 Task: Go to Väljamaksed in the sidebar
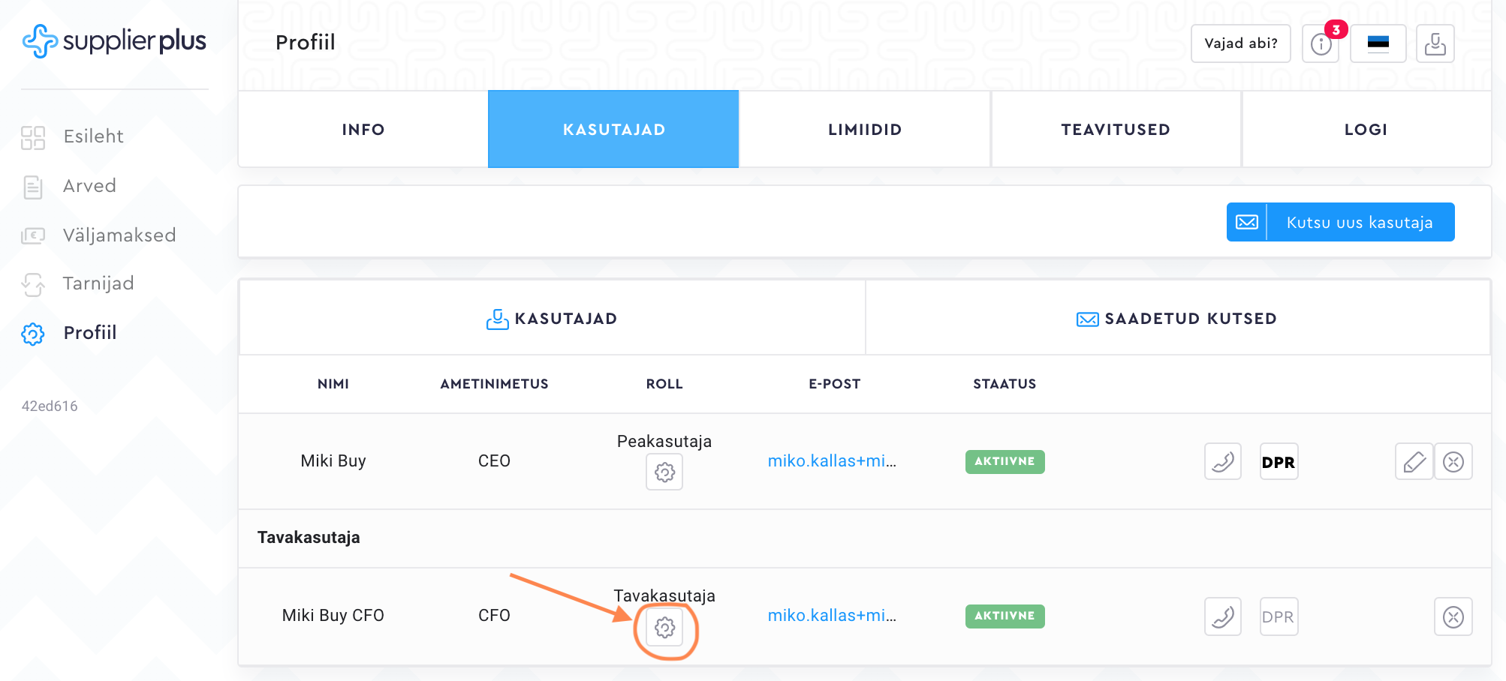[119, 235]
